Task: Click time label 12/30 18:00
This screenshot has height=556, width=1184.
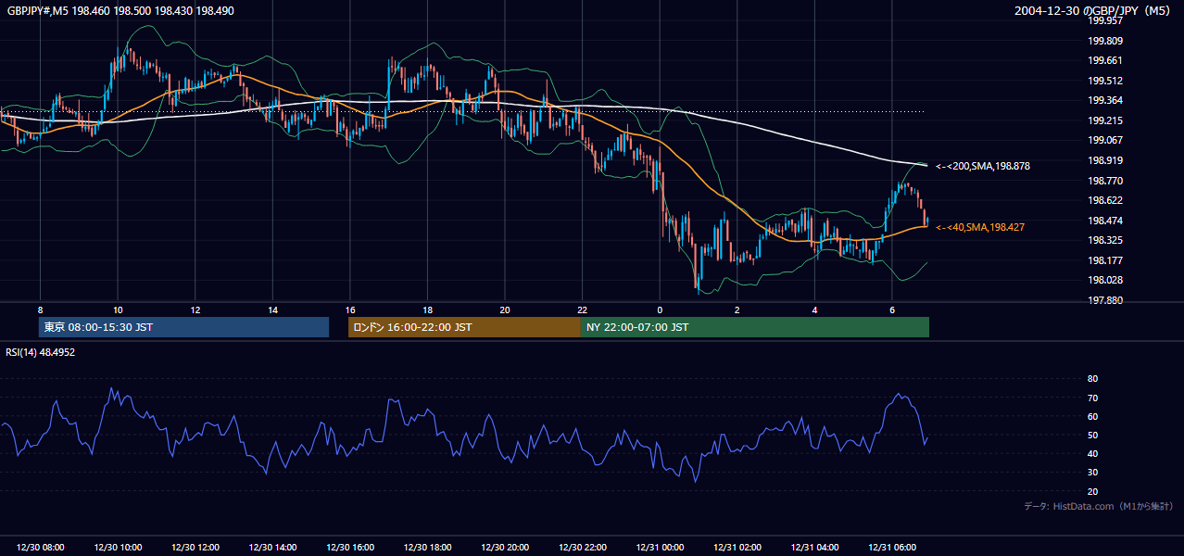Action: tap(427, 548)
